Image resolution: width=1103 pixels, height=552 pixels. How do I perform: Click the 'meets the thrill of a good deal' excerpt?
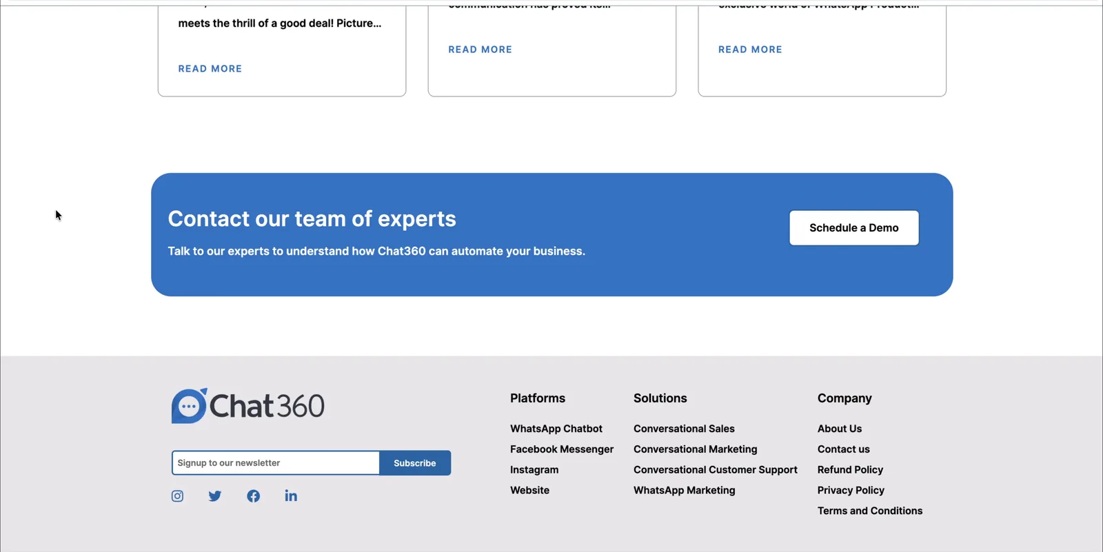280,23
